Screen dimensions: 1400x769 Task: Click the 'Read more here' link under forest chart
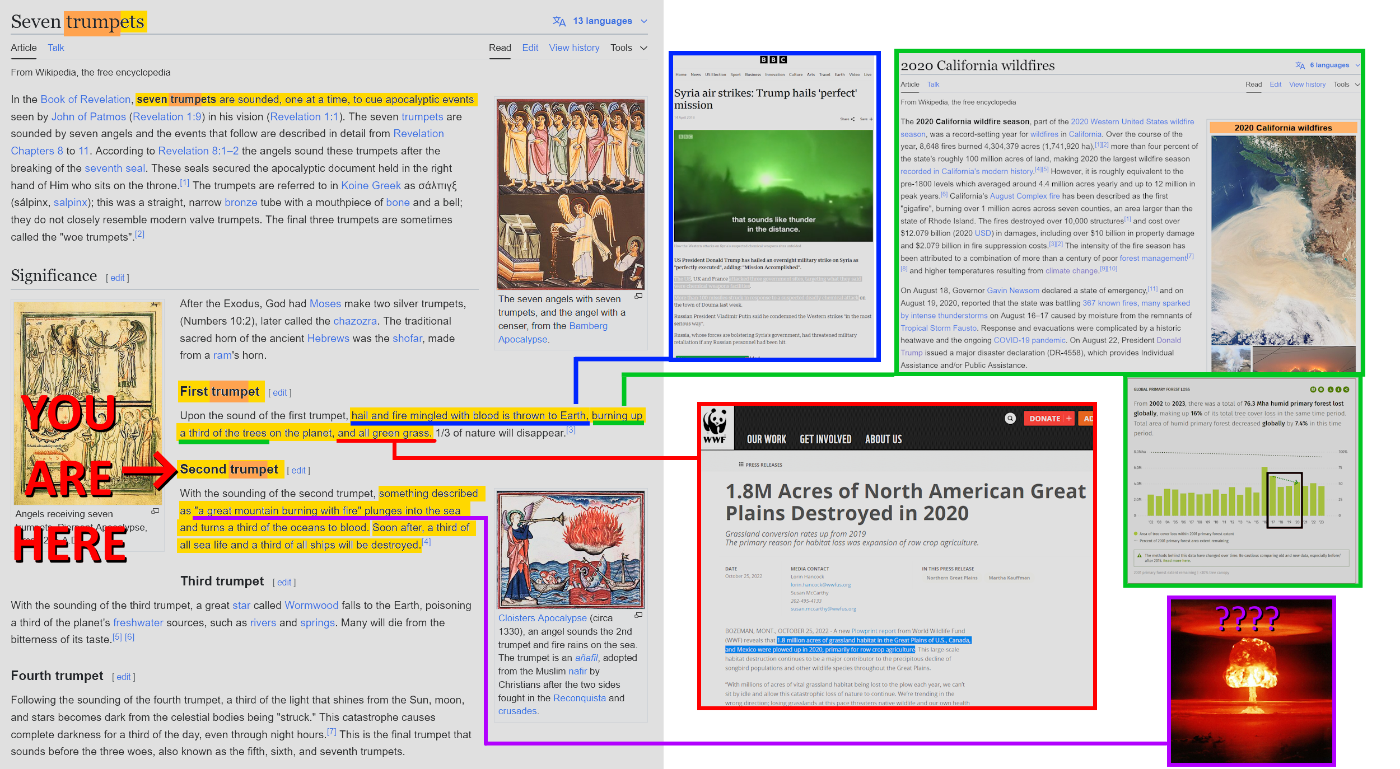[x=1177, y=560]
